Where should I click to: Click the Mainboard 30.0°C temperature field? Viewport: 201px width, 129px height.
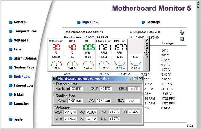76,89
